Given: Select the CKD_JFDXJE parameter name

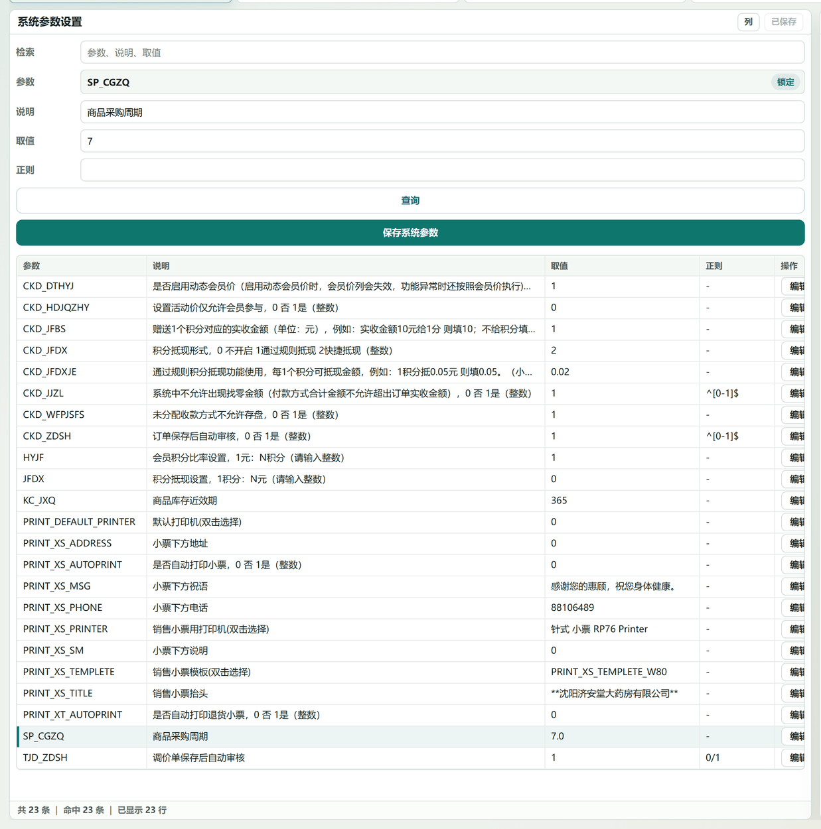Looking at the screenshot, I should coord(50,372).
